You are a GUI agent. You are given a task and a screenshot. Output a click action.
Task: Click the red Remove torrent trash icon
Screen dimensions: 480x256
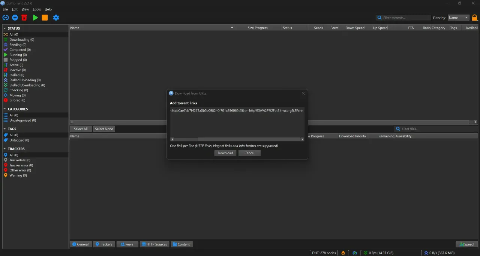24,18
